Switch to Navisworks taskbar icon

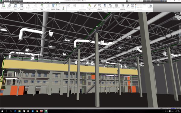coord(46,111)
